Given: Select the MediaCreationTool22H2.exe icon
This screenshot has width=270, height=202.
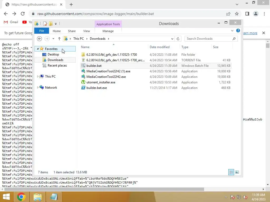Looking at the screenshot, I should (83, 77).
